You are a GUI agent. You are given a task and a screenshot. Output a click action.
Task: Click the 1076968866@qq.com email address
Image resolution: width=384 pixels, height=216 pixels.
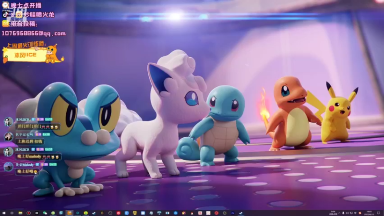(34, 33)
